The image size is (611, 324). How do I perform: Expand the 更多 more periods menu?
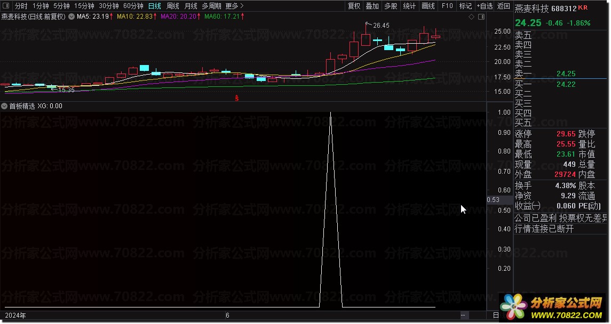pyautogui.click(x=234, y=6)
